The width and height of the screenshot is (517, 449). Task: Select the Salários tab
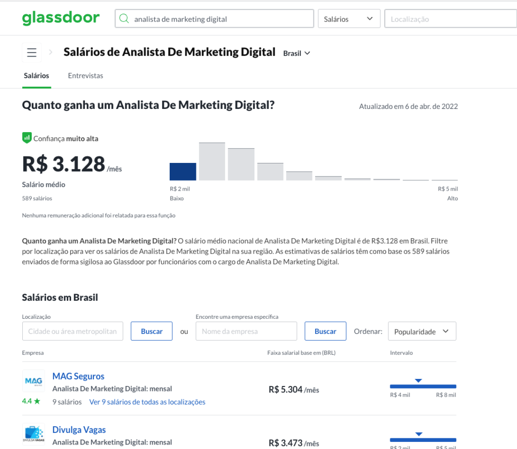[36, 76]
